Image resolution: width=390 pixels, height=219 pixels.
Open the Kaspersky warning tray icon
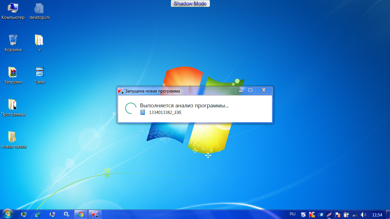[312, 214]
